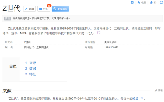Image resolution: width=164 pixels, height=102 pixels.
Task: Click the 中文名 field label
Action: pos(9,42)
